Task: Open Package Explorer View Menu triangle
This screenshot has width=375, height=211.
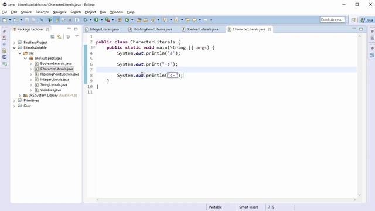Action: pyautogui.click(x=77, y=36)
